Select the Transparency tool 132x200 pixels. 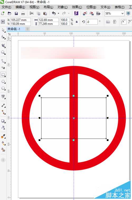pos(3,127)
